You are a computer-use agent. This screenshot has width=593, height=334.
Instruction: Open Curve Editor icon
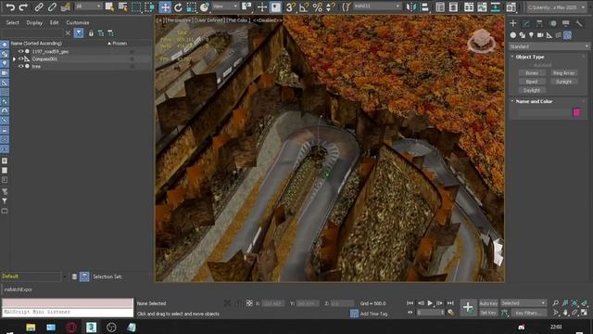(x=482, y=6)
